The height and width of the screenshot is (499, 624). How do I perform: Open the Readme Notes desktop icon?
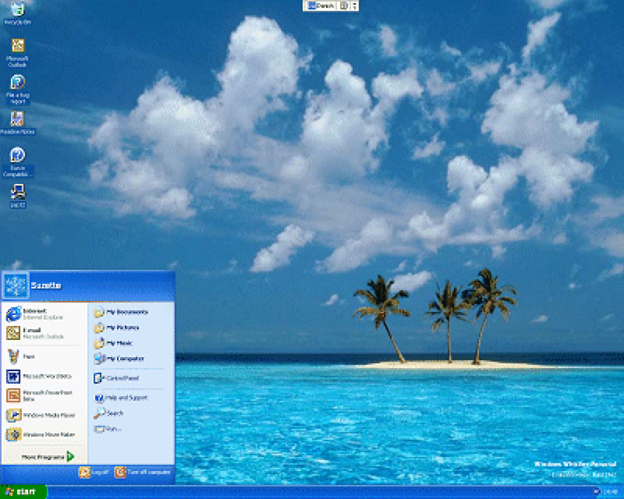point(17,120)
